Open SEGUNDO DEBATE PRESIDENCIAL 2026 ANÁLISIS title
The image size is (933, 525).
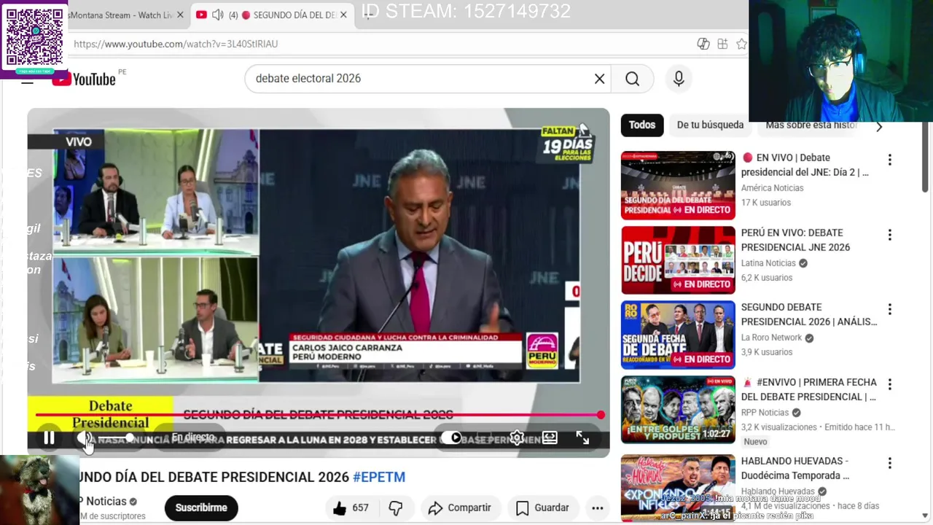point(809,314)
